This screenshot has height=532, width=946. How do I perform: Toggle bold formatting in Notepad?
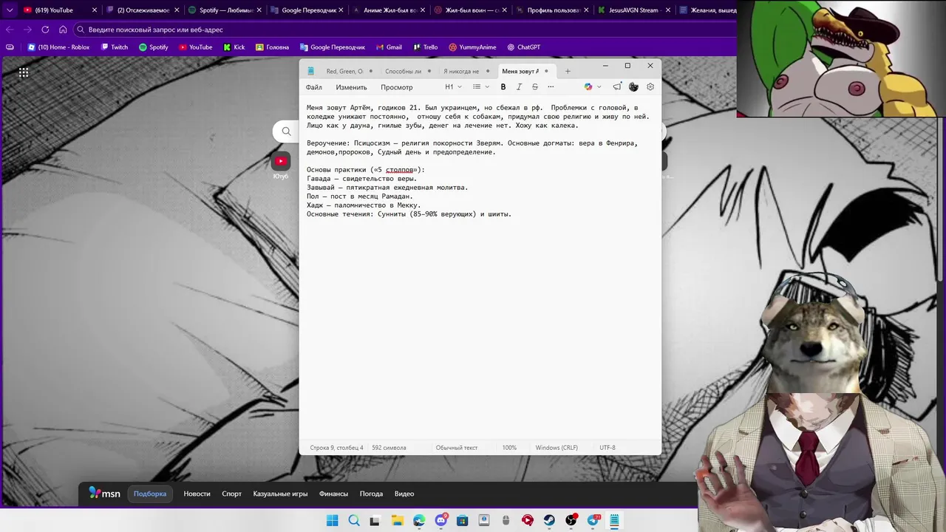pyautogui.click(x=503, y=87)
